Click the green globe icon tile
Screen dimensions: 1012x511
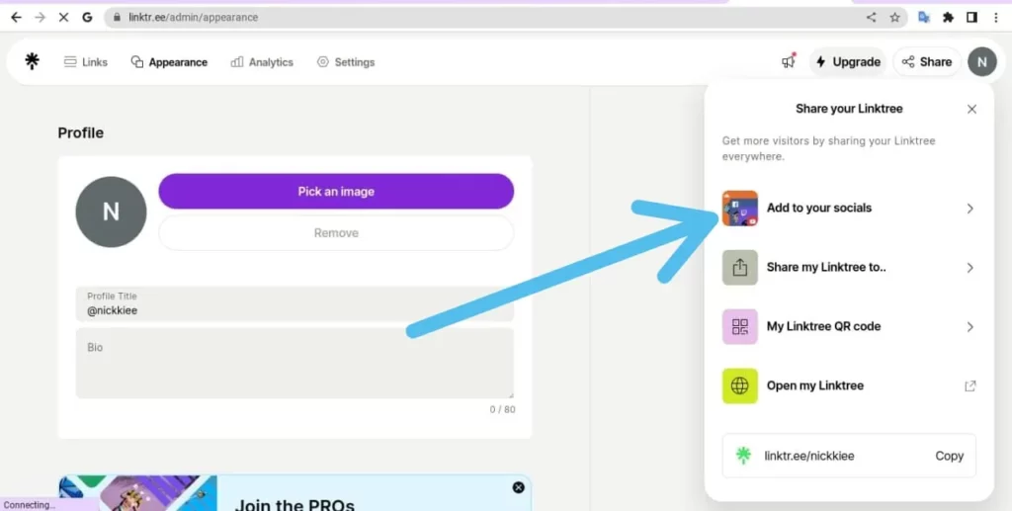pyautogui.click(x=739, y=385)
